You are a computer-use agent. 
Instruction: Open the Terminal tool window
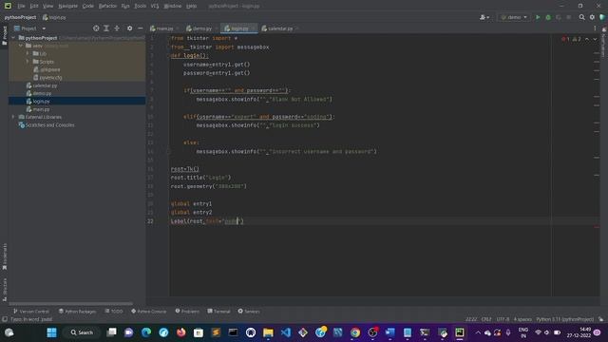click(218, 312)
